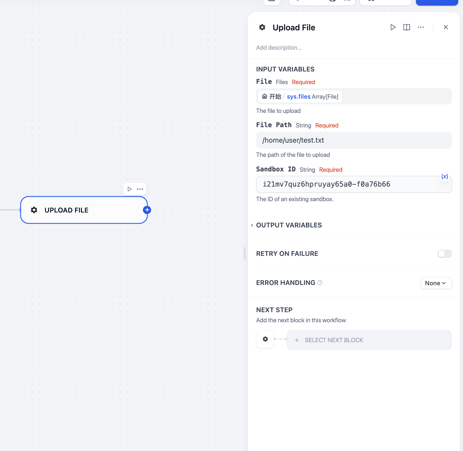Click the Error Handling help question icon
This screenshot has width=463, height=451.
[320, 283]
